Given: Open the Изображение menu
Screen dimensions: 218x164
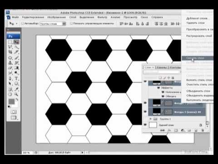Looking at the screenshot, I should click(57, 17).
